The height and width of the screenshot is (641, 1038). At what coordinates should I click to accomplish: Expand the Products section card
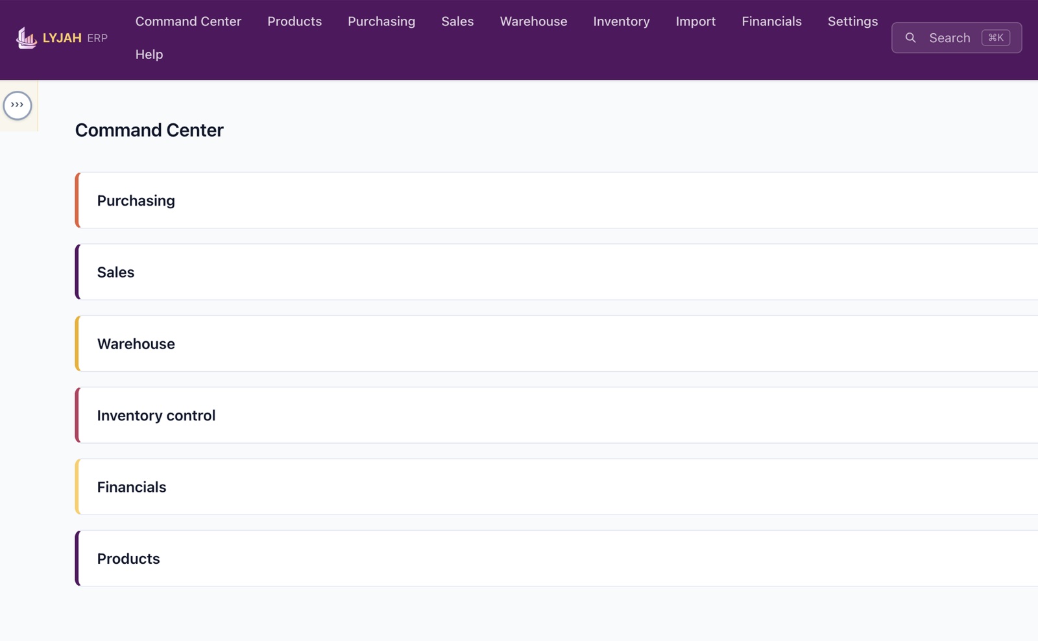[556, 559]
